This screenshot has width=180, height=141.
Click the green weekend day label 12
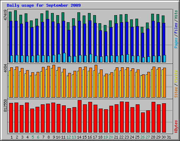pyautogui.click(x=69, y=137)
